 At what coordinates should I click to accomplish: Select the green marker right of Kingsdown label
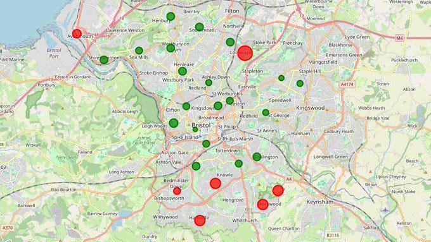pyautogui.click(x=218, y=106)
